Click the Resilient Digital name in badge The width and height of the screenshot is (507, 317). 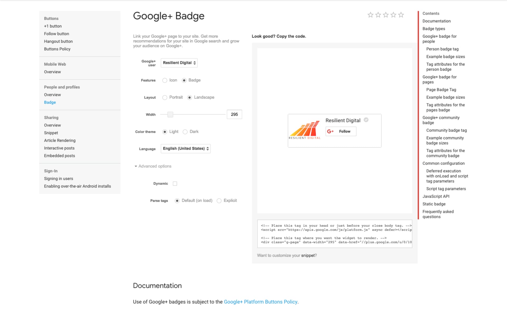(x=343, y=120)
